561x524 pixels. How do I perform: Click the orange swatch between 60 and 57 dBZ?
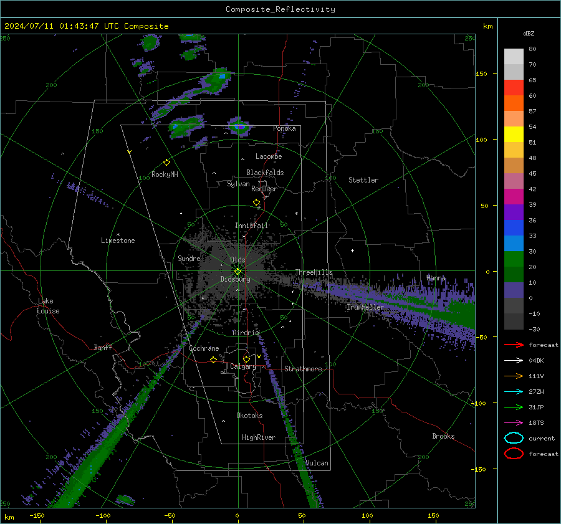(x=514, y=103)
